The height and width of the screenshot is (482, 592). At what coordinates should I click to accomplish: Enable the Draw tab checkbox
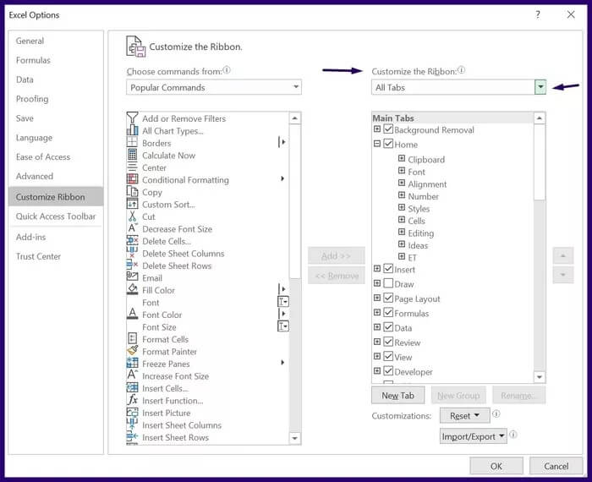(389, 284)
